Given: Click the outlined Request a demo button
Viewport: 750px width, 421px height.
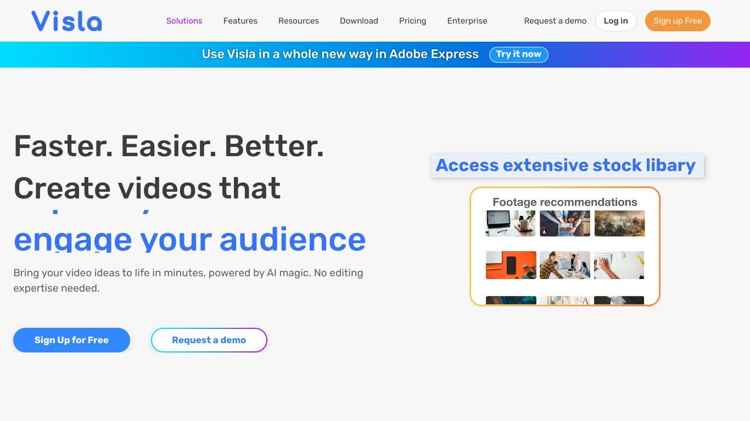Looking at the screenshot, I should 209,340.
